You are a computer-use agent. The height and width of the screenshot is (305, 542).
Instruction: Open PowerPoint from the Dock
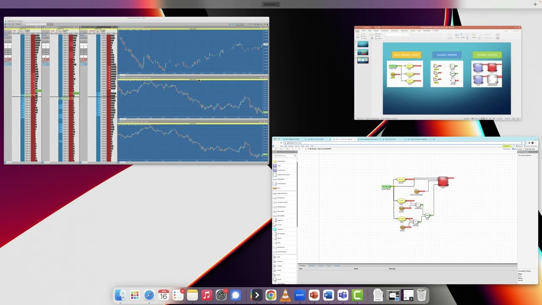(x=314, y=295)
